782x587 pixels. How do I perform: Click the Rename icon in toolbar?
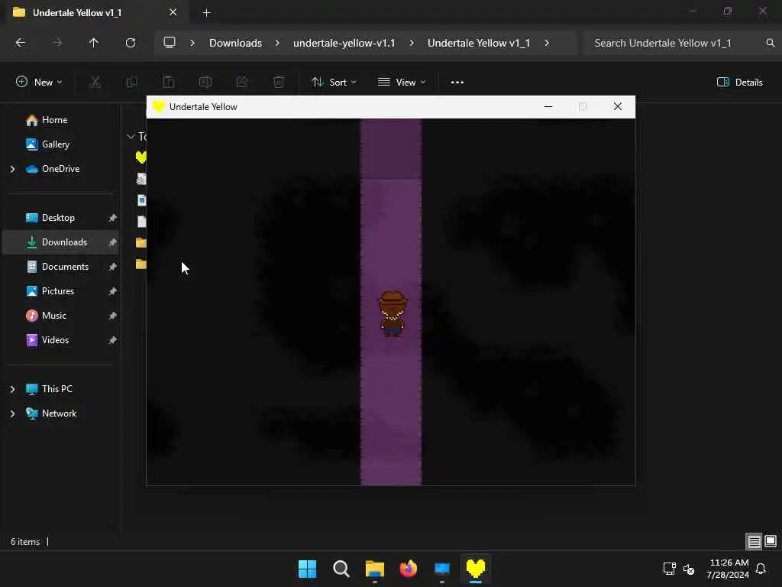pos(205,83)
